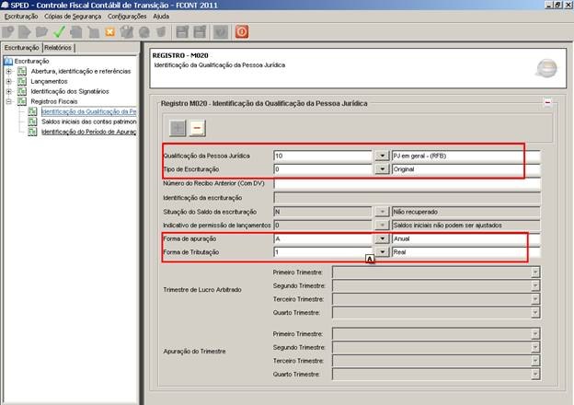Click the Forma de Tributação code field
This screenshot has height=405, width=574.
pyautogui.click(x=323, y=252)
